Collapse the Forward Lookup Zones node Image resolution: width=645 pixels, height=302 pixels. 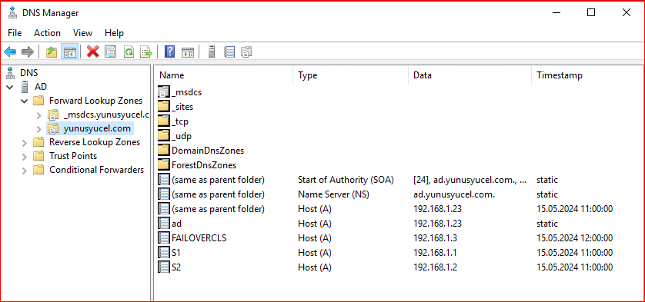pos(25,101)
